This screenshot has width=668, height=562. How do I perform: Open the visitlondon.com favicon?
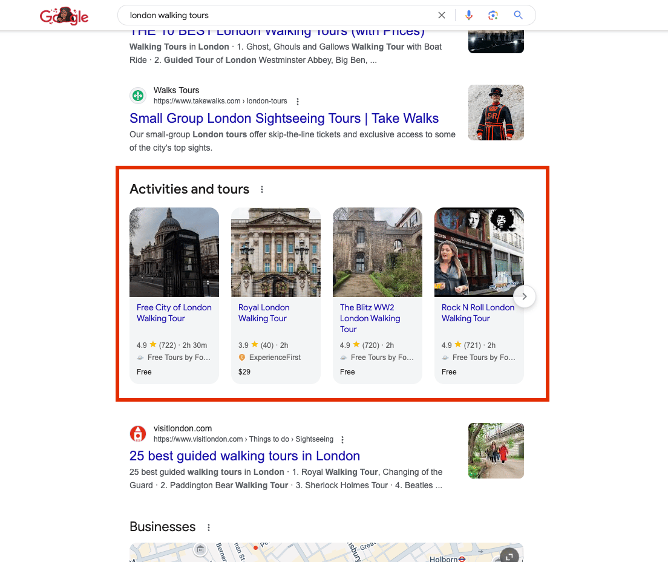138,434
